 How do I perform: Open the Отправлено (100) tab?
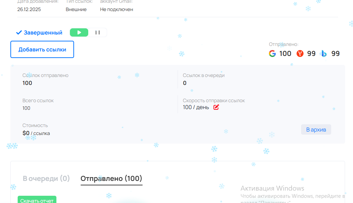111,178
